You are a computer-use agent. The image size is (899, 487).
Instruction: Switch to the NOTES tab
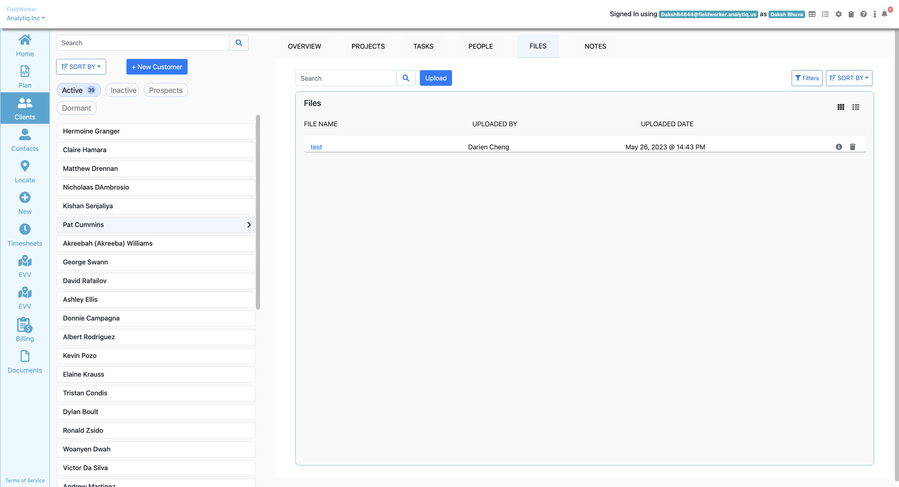[595, 46]
